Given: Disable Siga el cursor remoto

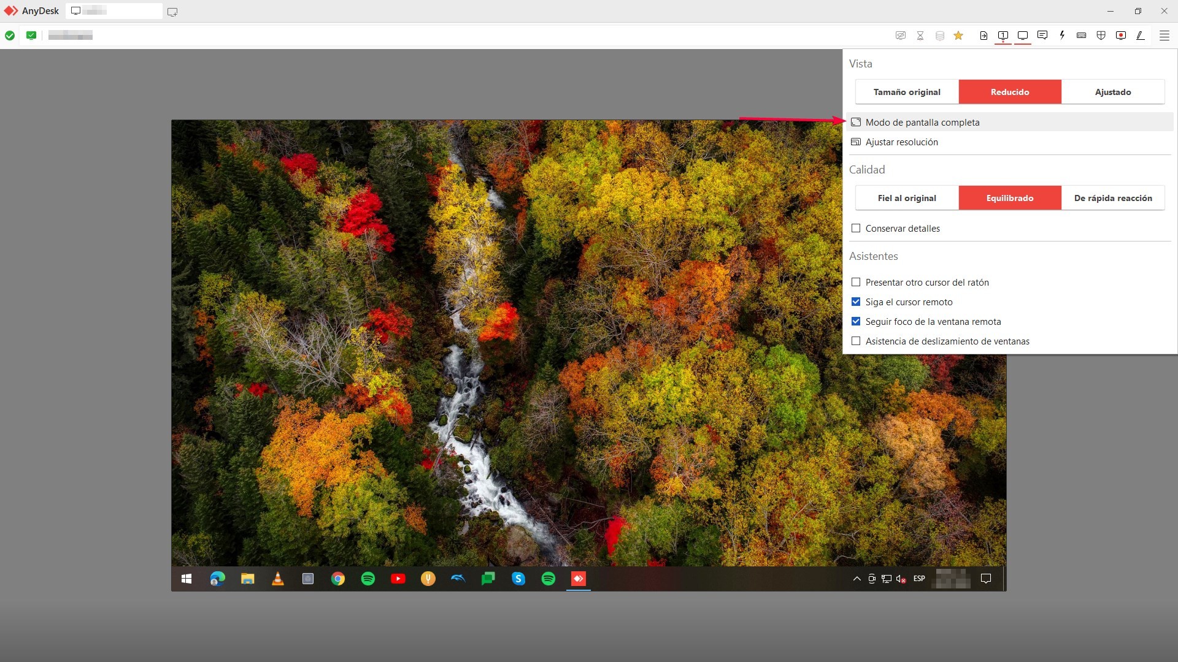Looking at the screenshot, I should [857, 302].
